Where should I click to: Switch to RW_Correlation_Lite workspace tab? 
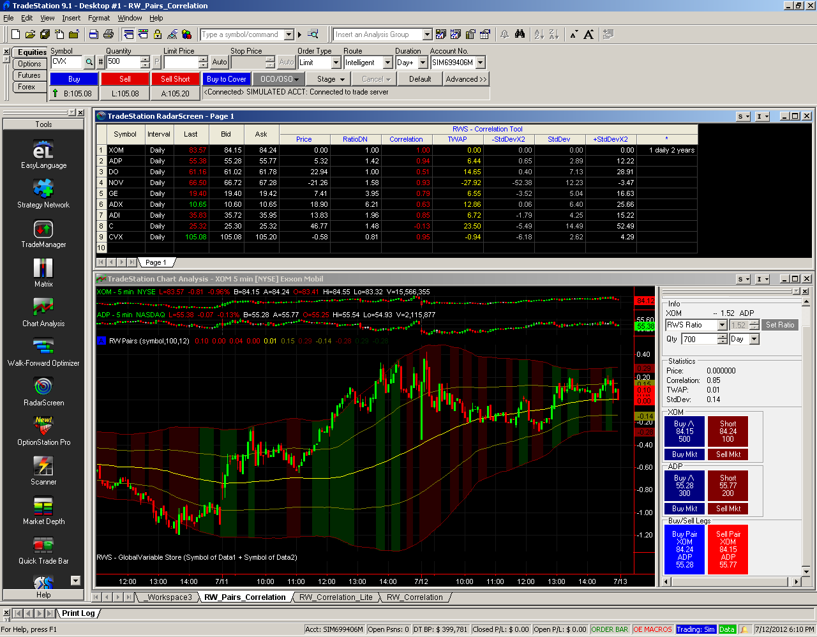click(336, 597)
